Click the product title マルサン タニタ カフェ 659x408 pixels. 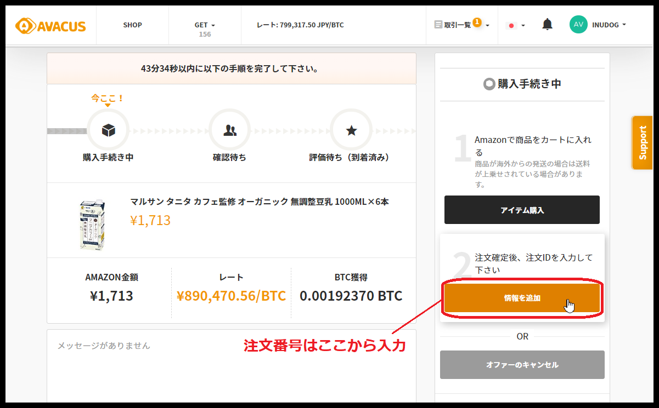259,202
